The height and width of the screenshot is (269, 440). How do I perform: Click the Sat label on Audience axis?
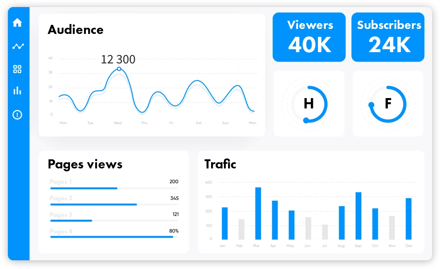point(199,123)
